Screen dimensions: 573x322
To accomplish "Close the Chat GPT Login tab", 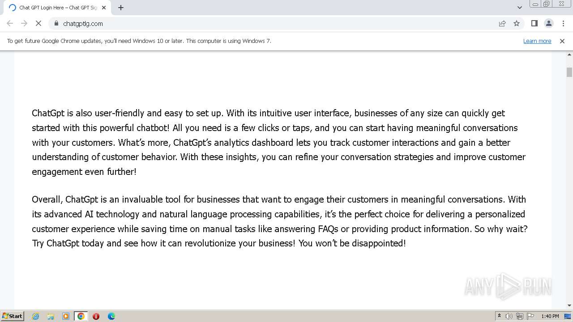I will click(104, 8).
